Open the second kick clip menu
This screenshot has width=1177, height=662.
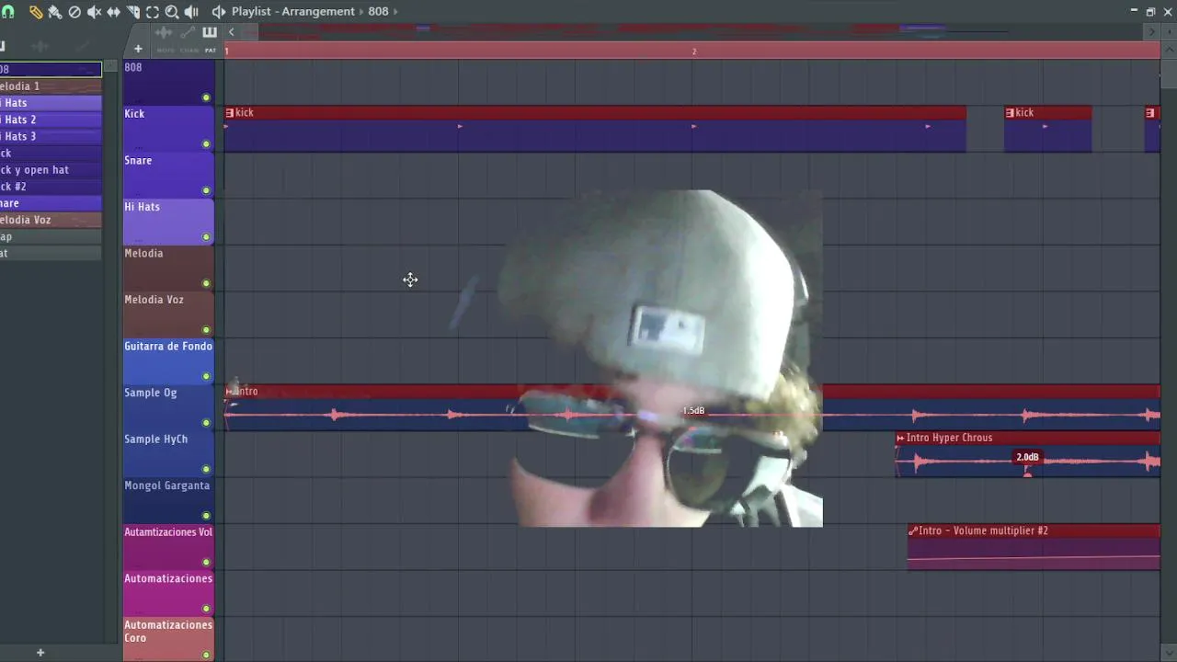coord(1010,113)
